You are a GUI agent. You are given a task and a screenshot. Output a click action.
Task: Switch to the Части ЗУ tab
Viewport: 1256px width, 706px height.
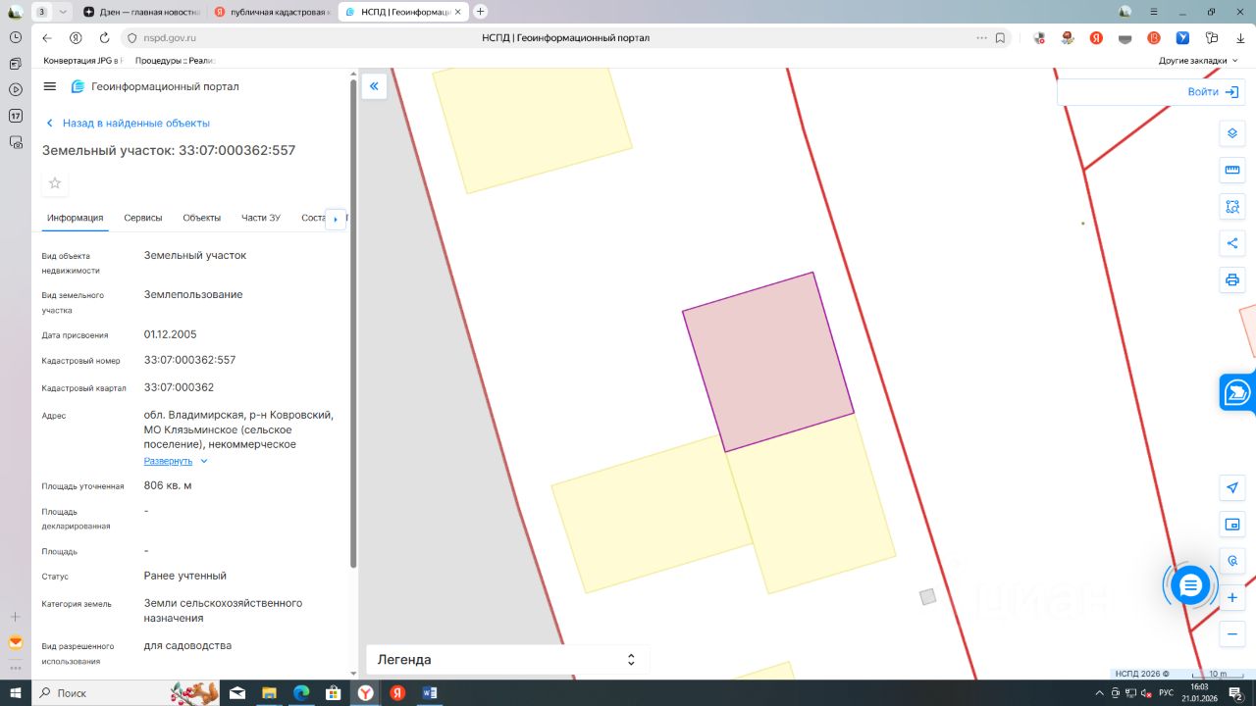[261, 218]
